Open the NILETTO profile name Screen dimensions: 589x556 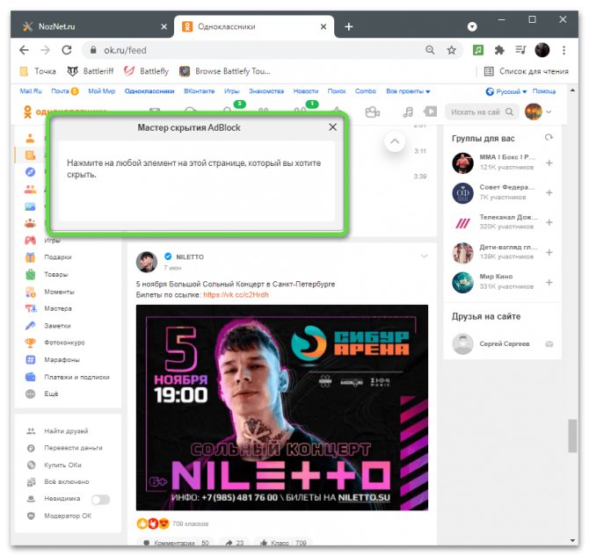tap(190, 256)
